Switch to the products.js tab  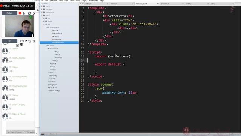(x=165, y=3)
